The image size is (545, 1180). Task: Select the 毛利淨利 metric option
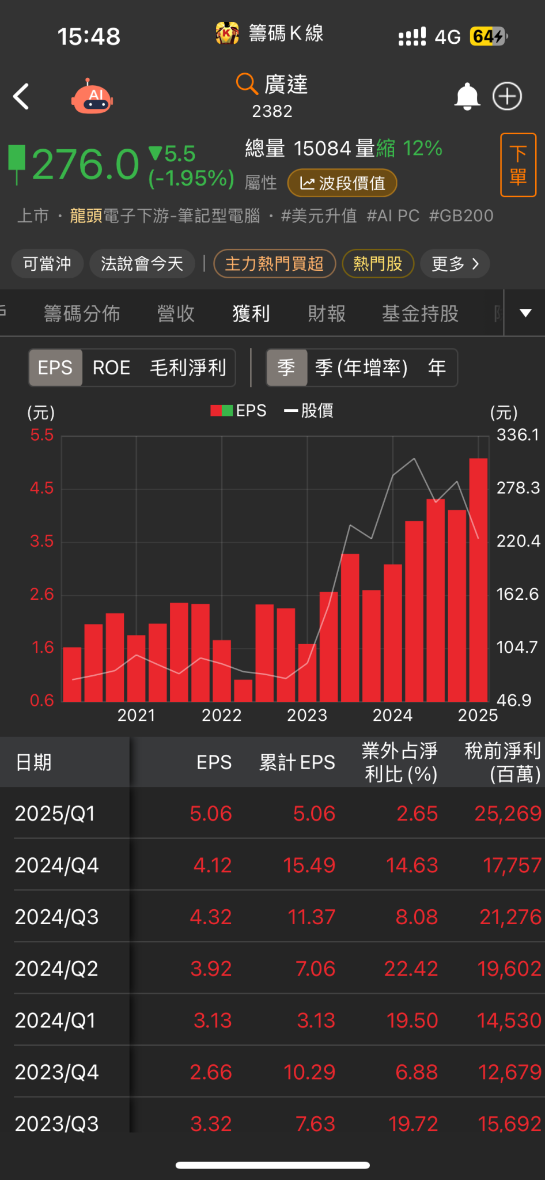[188, 368]
